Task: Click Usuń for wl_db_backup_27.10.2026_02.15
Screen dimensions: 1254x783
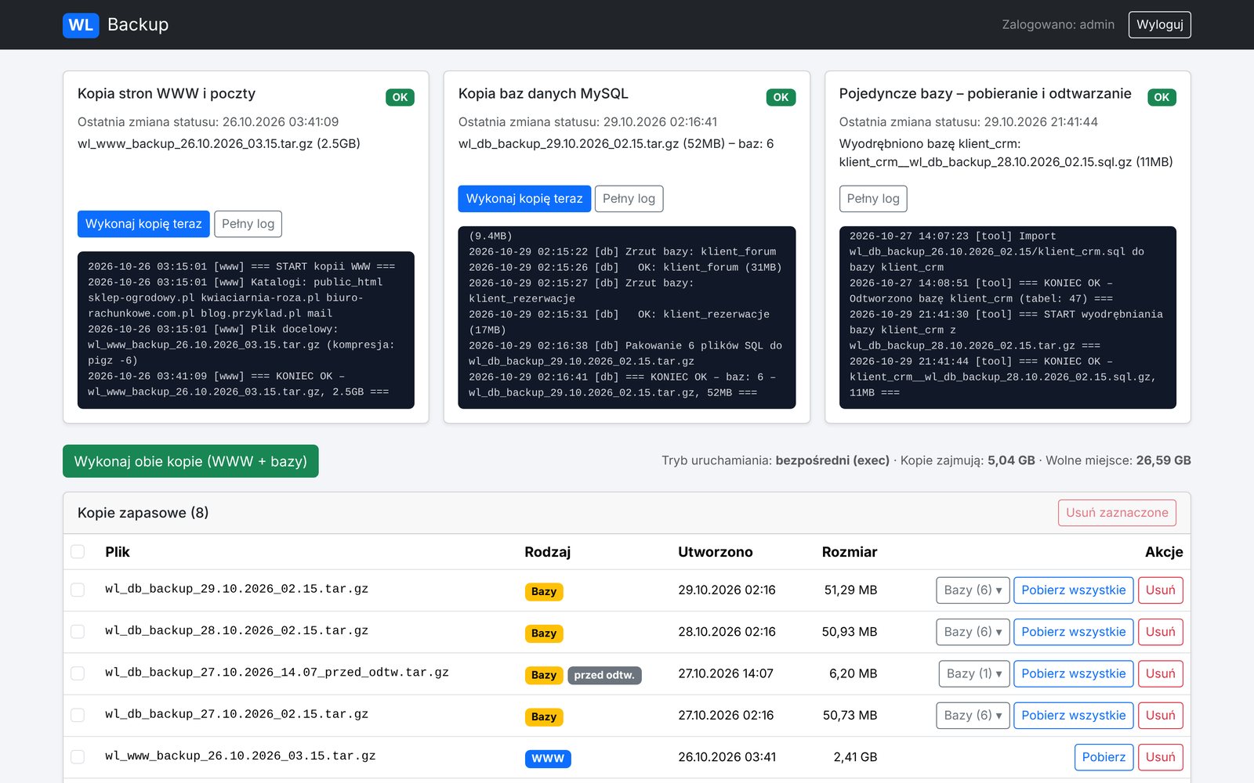Action: (1160, 716)
